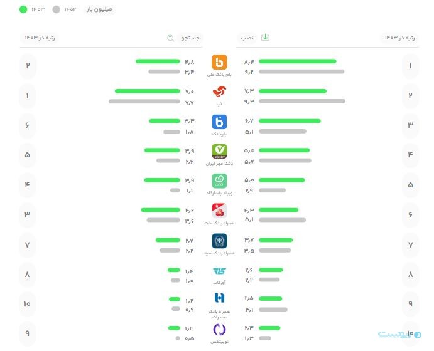
Task: Click search rank badge ۹ for Nobitex
Action: click(x=28, y=333)
